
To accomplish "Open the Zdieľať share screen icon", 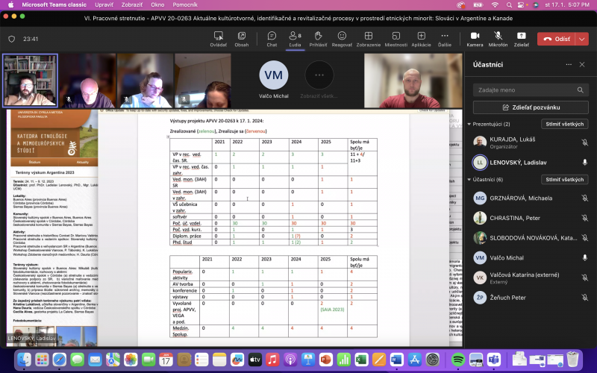I will (521, 37).
